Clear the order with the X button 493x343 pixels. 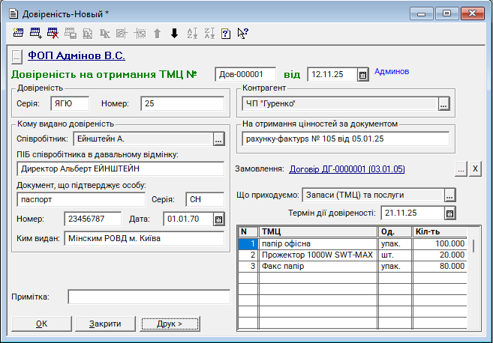click(x=475, y=169)
